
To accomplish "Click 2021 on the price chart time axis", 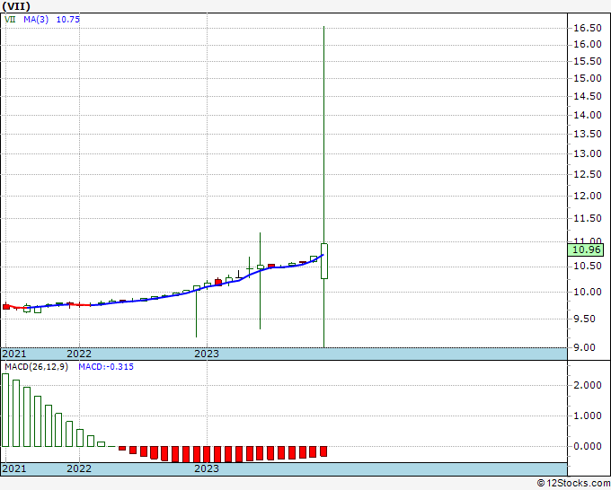I will pyautogui.click(x=14, y=354).
